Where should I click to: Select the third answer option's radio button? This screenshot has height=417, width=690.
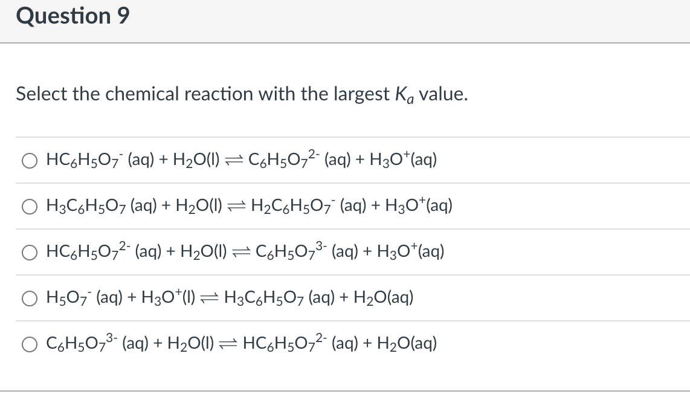pos(29,252)
